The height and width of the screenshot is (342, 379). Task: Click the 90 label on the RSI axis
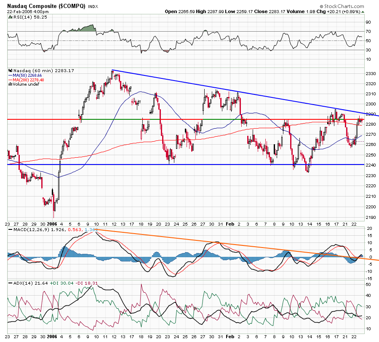(368, 22)
